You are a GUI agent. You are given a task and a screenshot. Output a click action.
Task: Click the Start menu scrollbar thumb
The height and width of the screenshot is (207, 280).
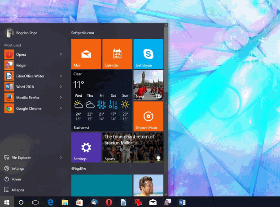click(166, 59)
